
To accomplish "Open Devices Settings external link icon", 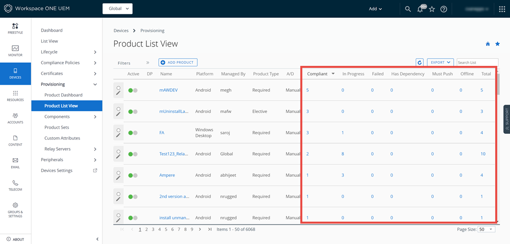I will [x=95, y=170].
